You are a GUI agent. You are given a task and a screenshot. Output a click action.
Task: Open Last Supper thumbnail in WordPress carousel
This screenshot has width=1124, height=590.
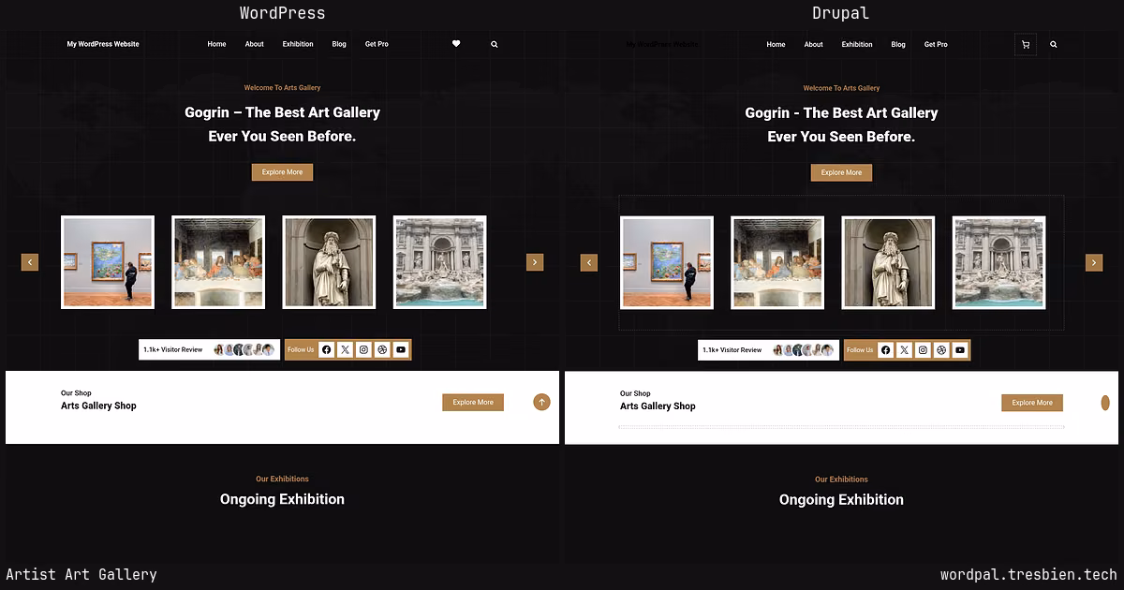218,262
